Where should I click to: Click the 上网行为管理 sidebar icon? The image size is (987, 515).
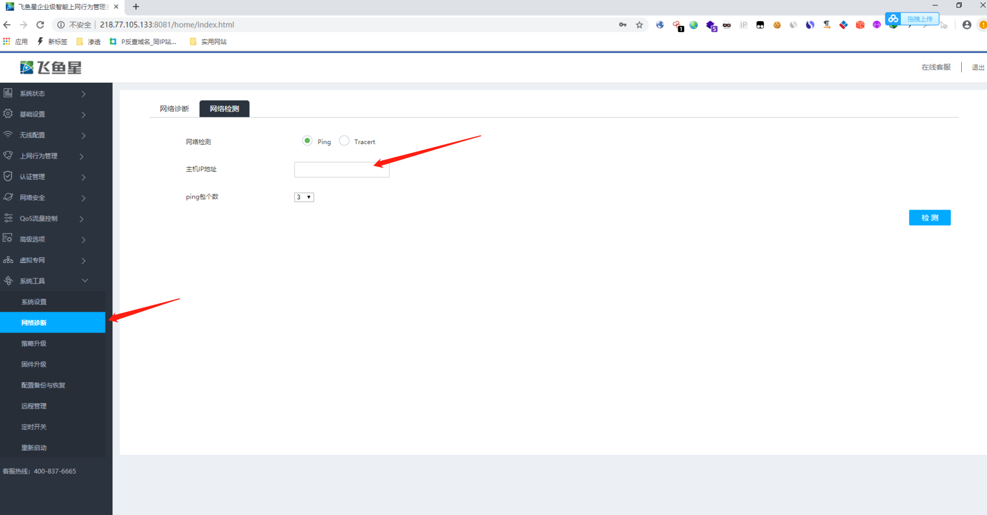coord(8,156)
